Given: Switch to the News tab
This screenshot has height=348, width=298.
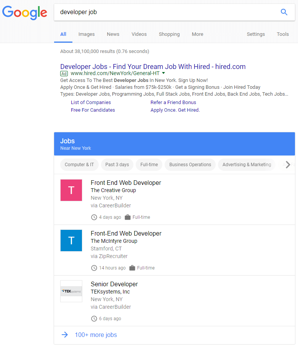Looking at the screenshot, I should coord(113,34).
